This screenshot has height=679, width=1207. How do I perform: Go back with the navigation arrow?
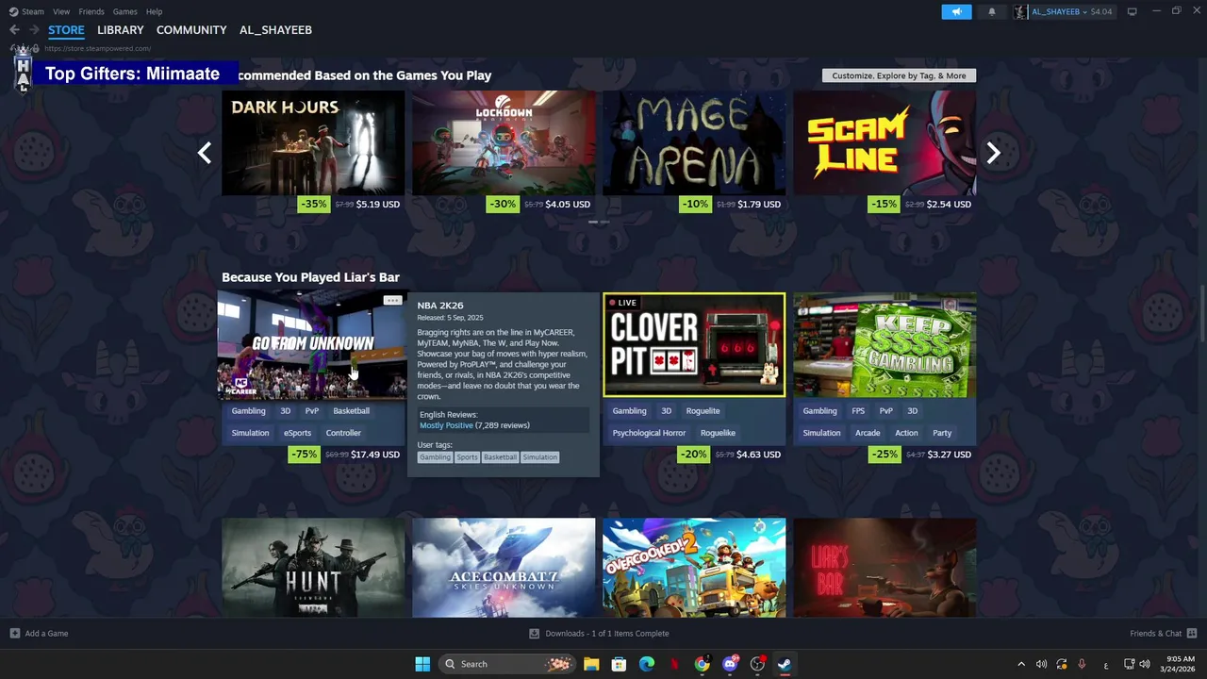coord(14,30)
